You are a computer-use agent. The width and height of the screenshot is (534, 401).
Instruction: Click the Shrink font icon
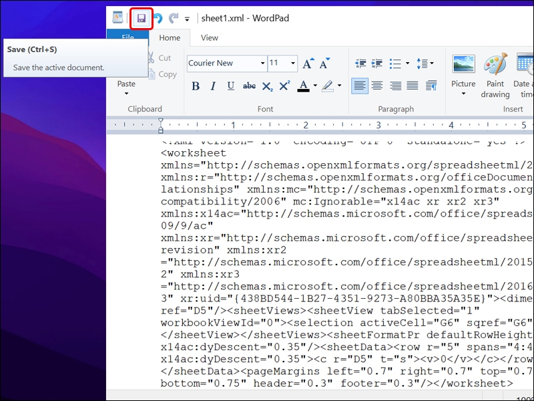point(324,63)
